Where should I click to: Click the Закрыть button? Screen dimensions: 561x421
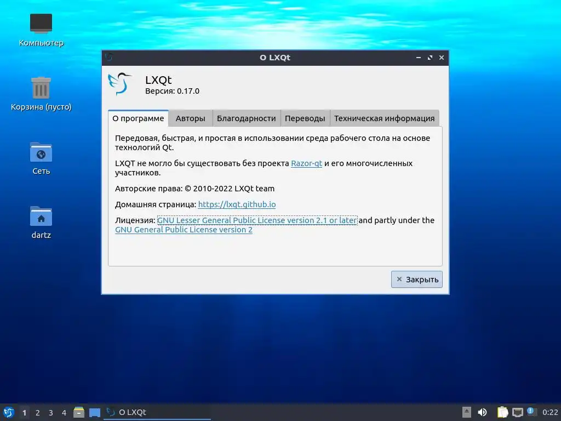tap(417, 279)
